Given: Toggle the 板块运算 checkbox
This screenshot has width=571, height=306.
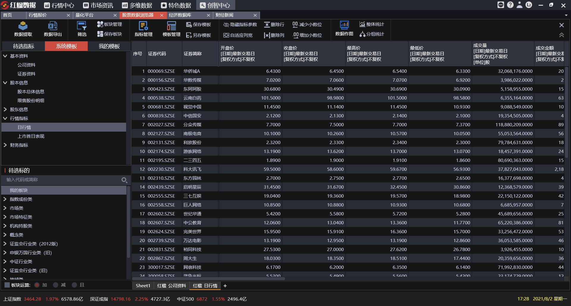Looking at the screenshot, I should pos(7,285).
